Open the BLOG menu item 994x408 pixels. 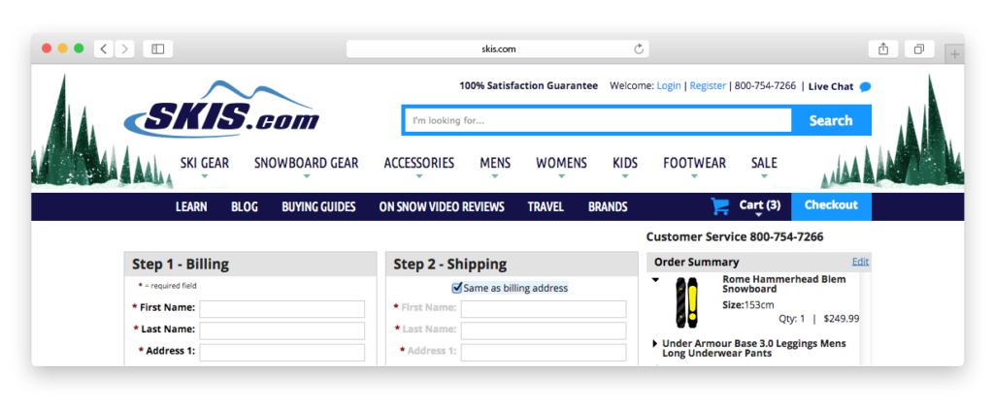245,206
